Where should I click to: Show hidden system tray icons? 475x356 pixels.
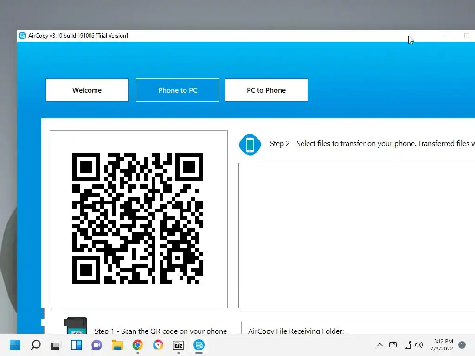379,345
